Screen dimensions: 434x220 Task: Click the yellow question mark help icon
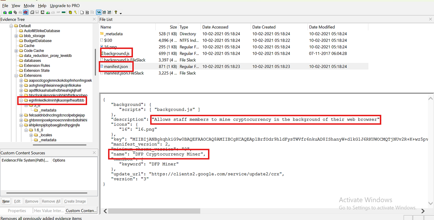(116, 12)
